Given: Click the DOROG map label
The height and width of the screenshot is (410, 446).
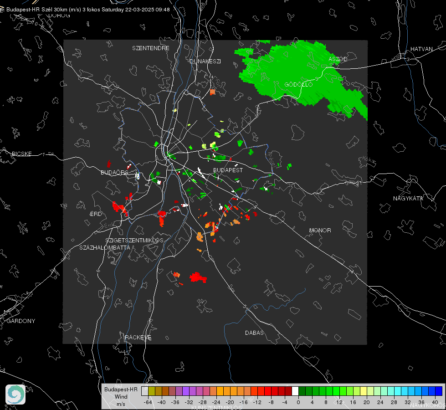Looking at the screenshot, I should pos(59,15).
